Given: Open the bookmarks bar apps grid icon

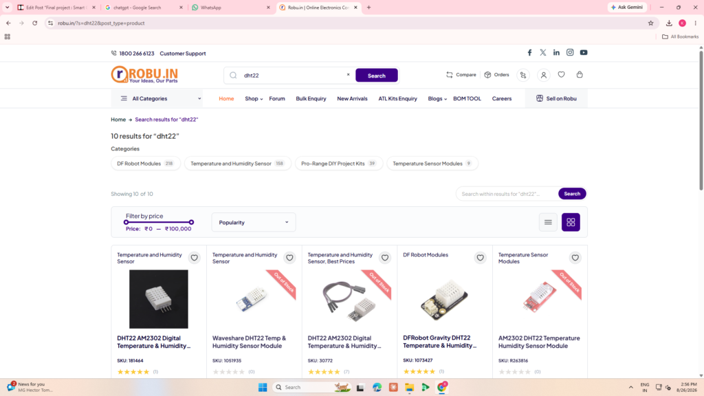Looking at the screenshot, I should [7, 37].
